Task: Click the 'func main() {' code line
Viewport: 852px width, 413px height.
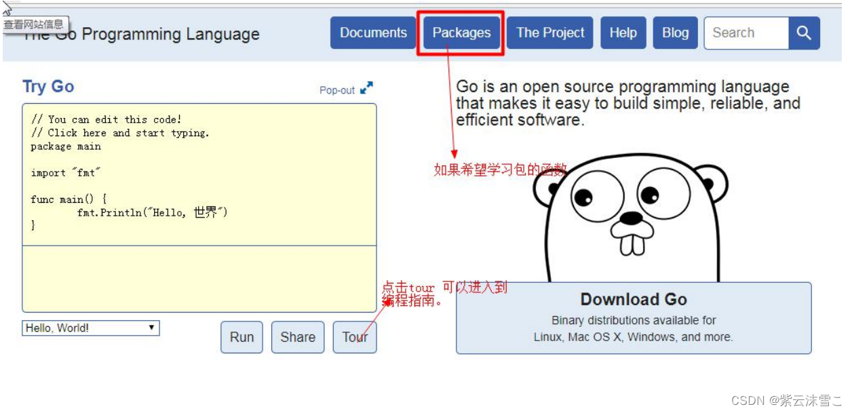Action: pos(69,199)
